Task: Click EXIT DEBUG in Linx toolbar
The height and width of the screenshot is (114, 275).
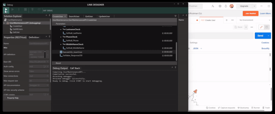Action: (48, 11)
